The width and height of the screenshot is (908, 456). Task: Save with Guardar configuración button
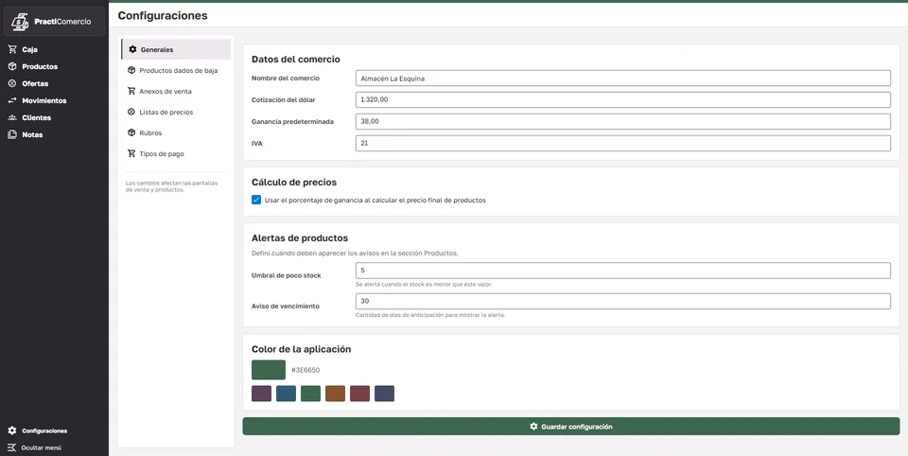pyautogui.click(x=571, y=426)
